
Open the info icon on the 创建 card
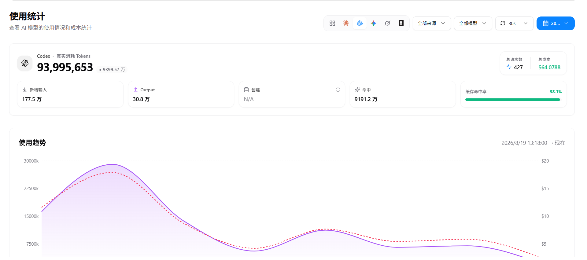click(x=338, y=90)
